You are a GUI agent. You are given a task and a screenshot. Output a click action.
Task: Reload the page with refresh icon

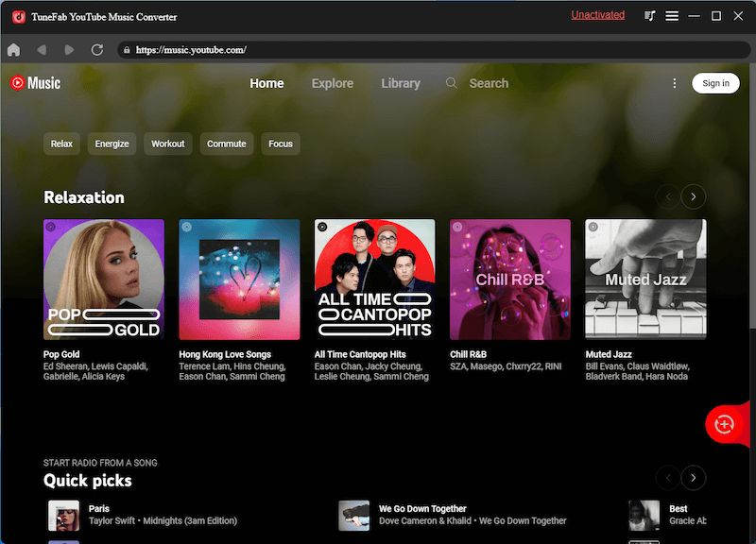[x=96, y=49]
